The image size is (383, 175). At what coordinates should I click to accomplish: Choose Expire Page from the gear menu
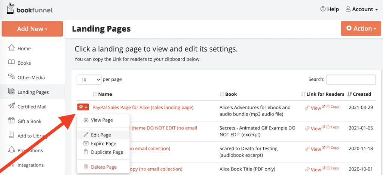point(103,144)
